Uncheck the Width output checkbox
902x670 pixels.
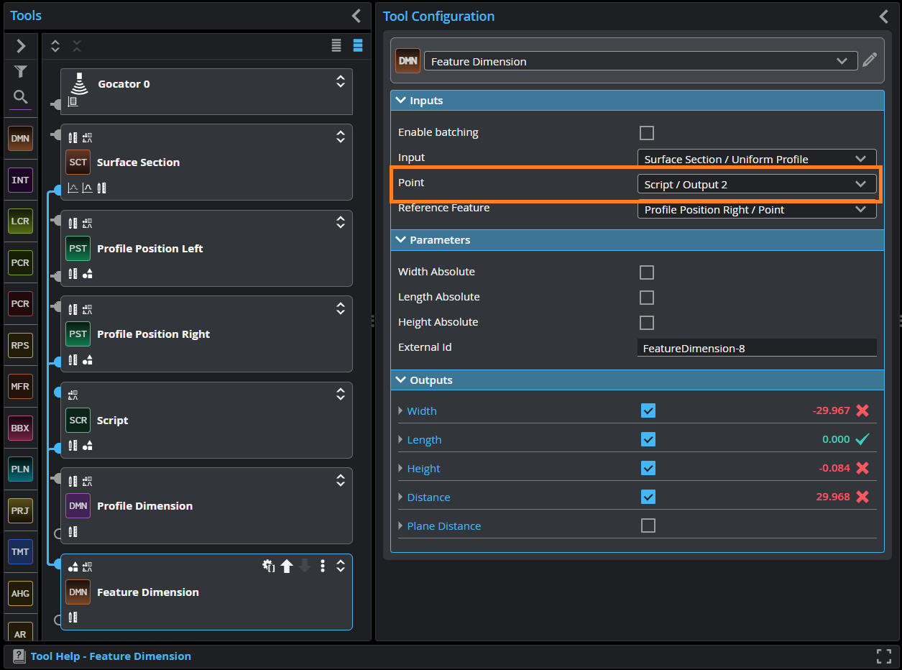click(x=648, y=410)
